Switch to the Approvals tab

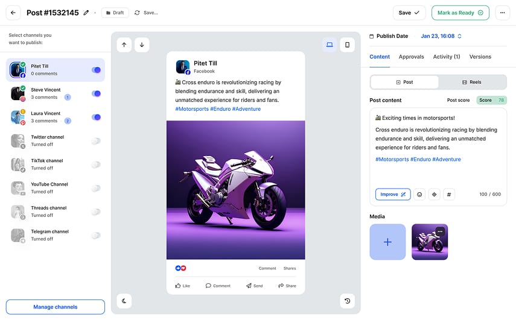coord(411,57)
